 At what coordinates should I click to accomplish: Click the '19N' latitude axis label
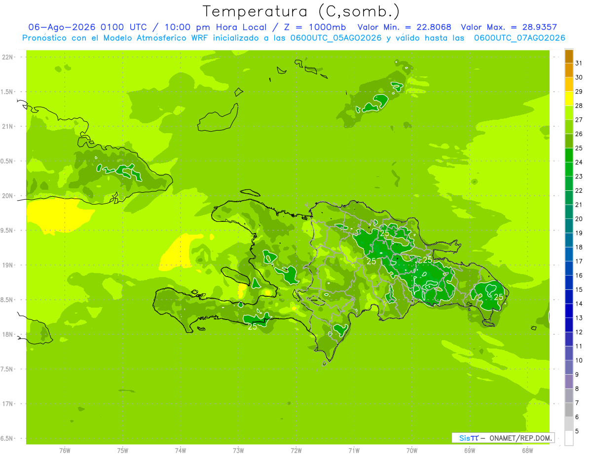point(7,265)
